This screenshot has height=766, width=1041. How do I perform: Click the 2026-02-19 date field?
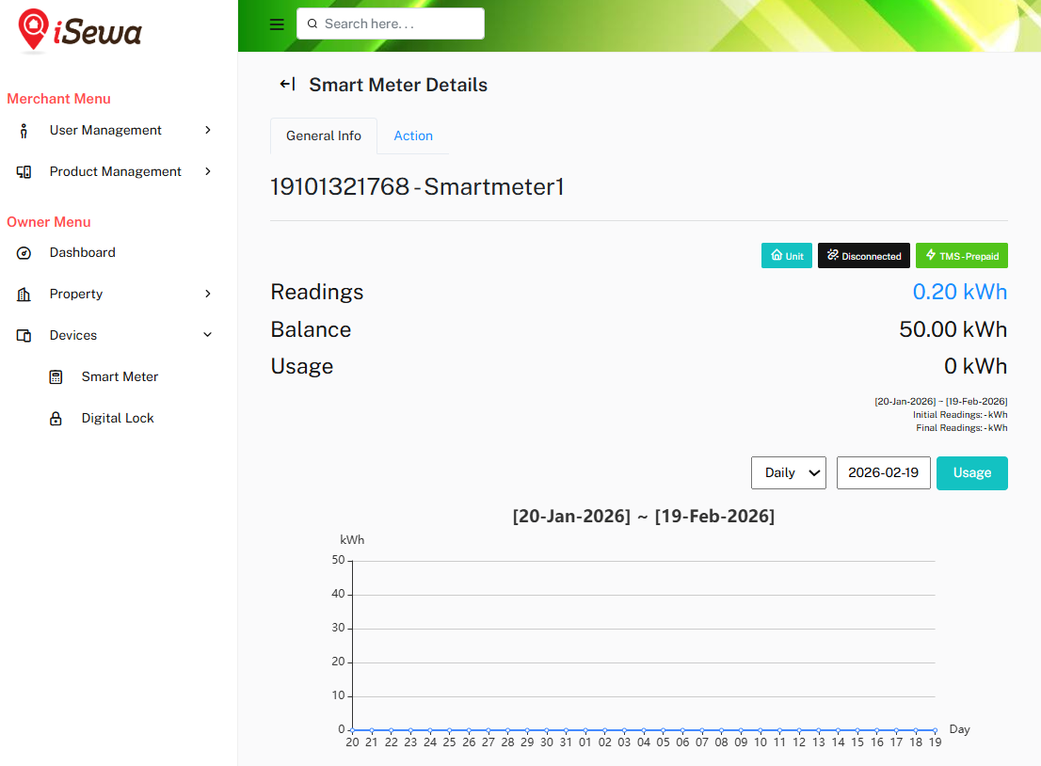883,473
